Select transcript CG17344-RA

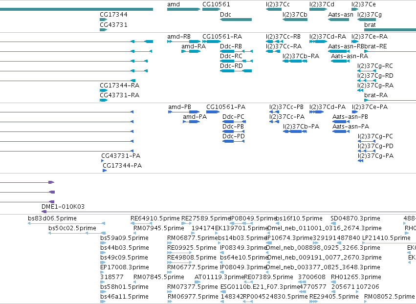tap(104, 90)
